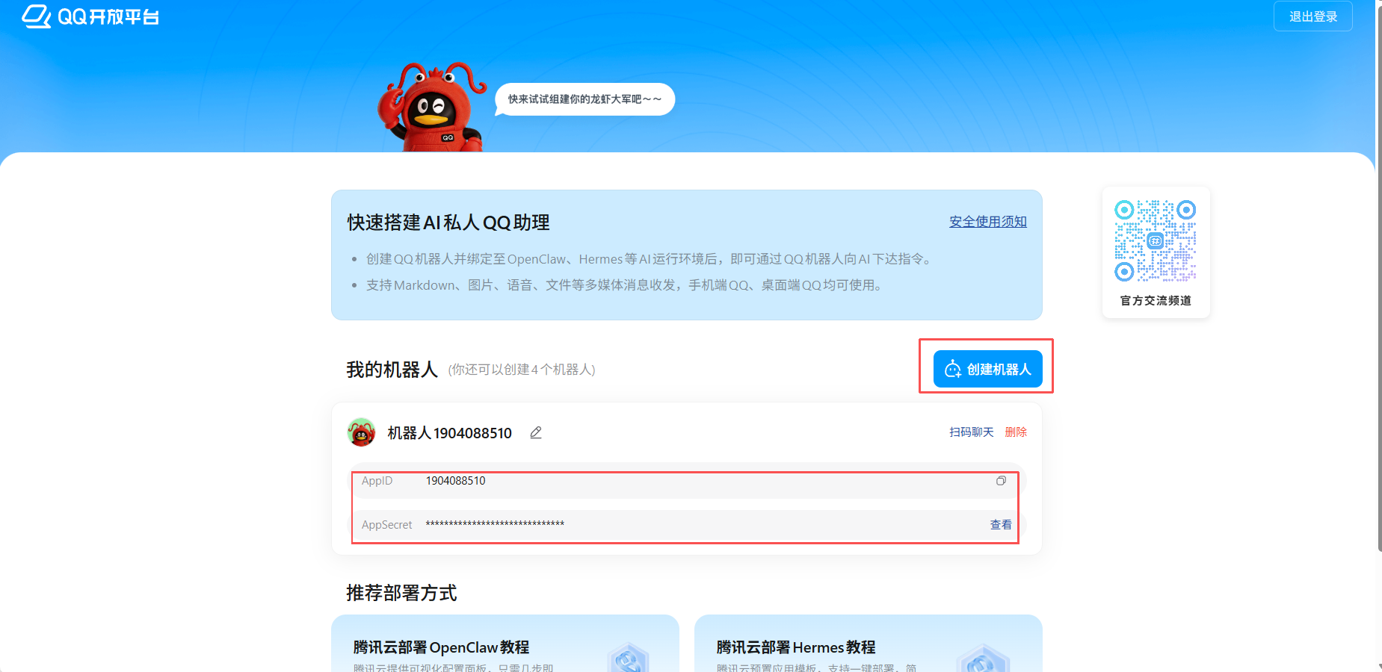Open the 腾讯云部署 Hermes 教程 card
The image size is (1382, 672).
pos(869,644)
